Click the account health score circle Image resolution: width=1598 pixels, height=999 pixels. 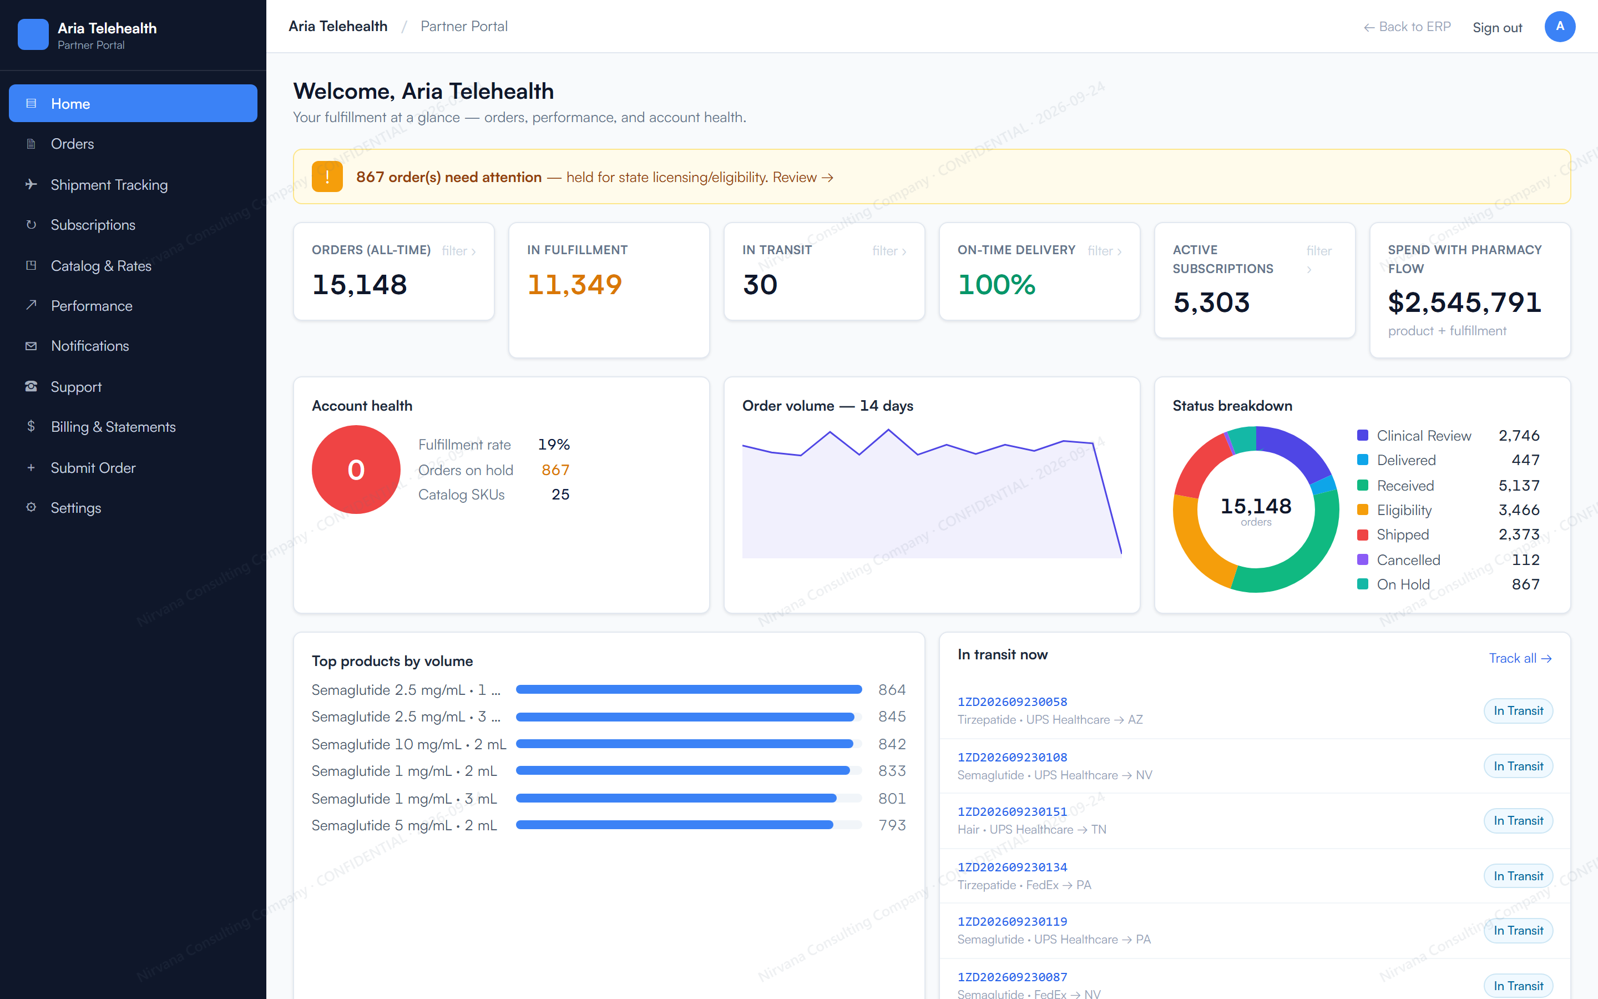(x=356, y=469)
